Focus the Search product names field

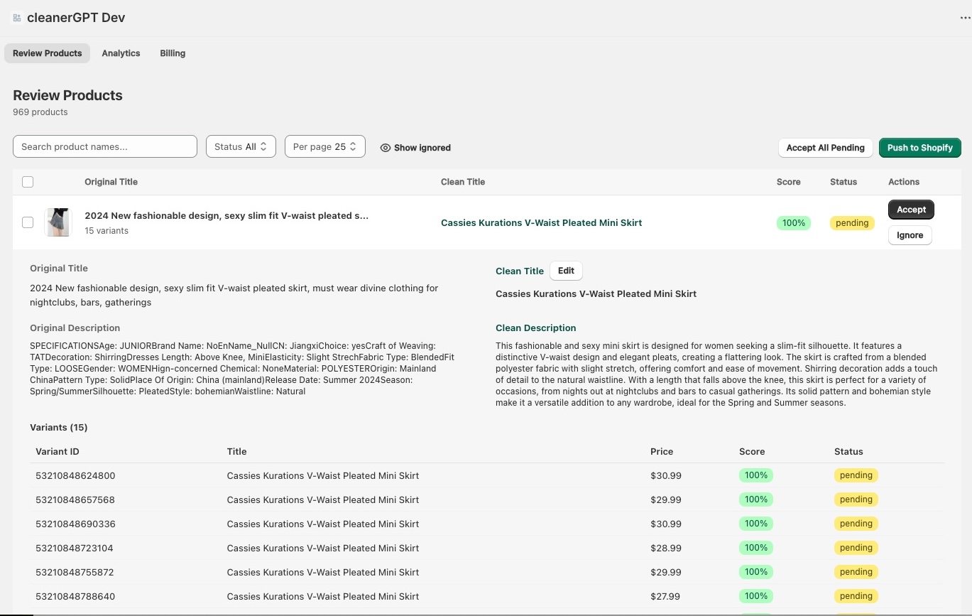point(105,146)
